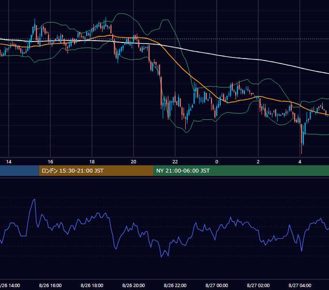The image size is (329, 290).
Task: Click the 8/26 20:00 date label
Action: (134, 285)
